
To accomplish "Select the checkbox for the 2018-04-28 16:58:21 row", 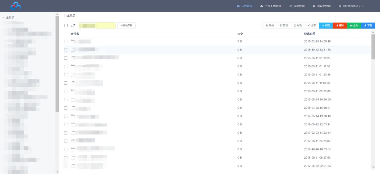I will point(66,108).
